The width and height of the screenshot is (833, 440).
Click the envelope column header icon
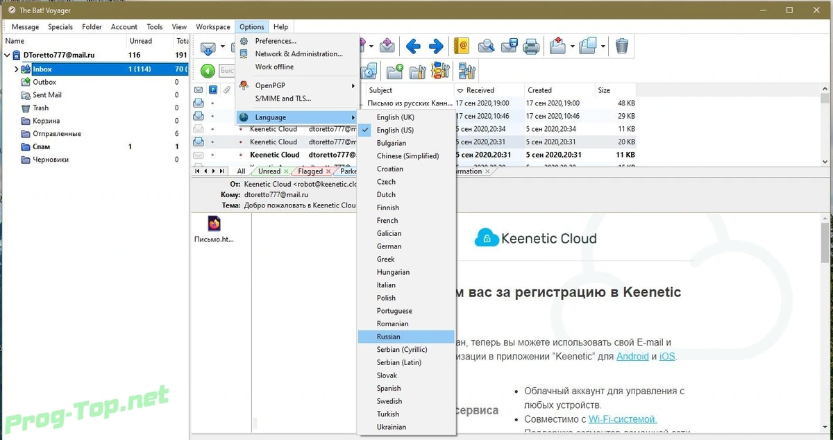pyautogui.click(x=199, y=90)
